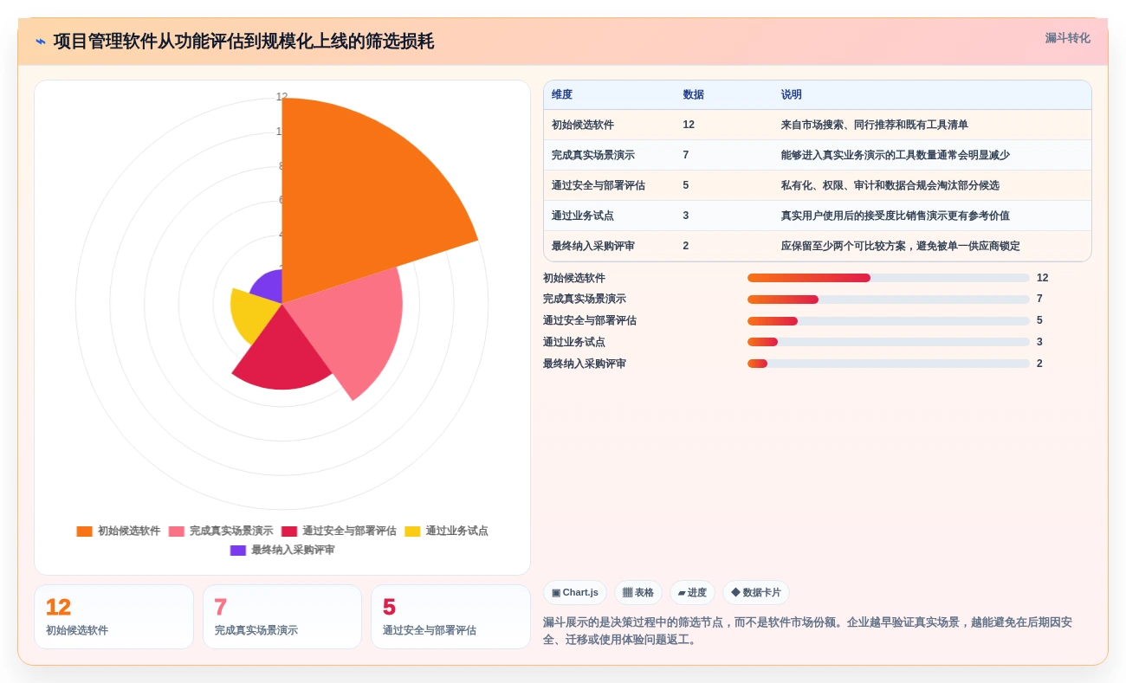The height and width of the screenshot is (683, 1126).
Task: Click the funnel icon before the page title
Action: coord(41,42)
